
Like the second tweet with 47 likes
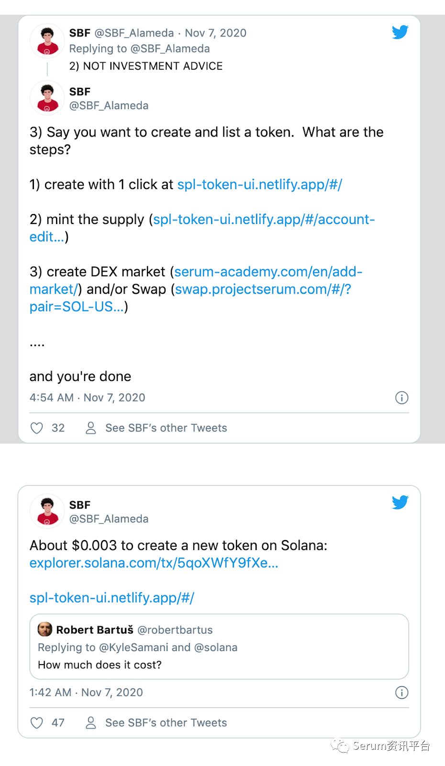pyautogui.click(x=37, y=723)
